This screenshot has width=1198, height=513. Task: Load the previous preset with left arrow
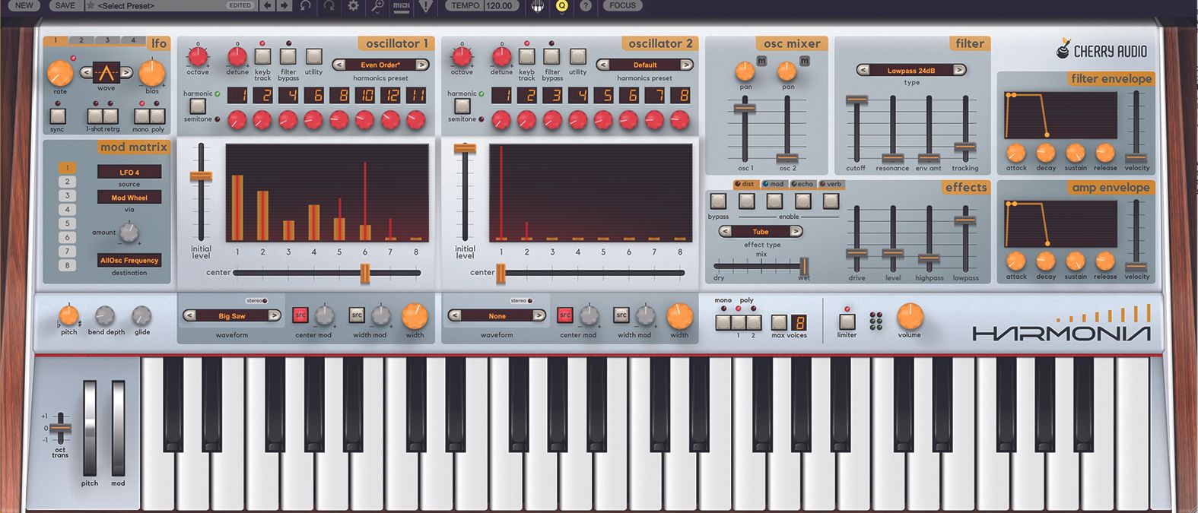(267, 5)
